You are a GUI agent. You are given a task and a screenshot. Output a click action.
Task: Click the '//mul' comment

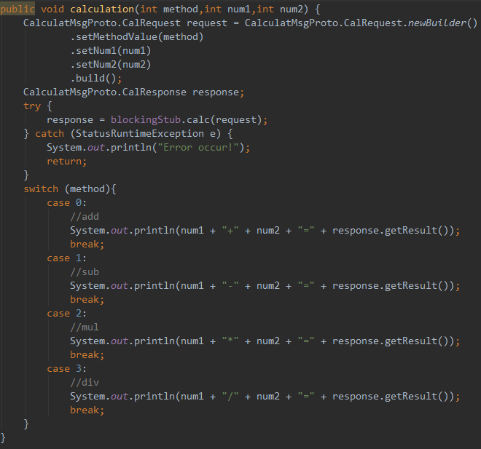pyautogui.click(x=85, y=327)
